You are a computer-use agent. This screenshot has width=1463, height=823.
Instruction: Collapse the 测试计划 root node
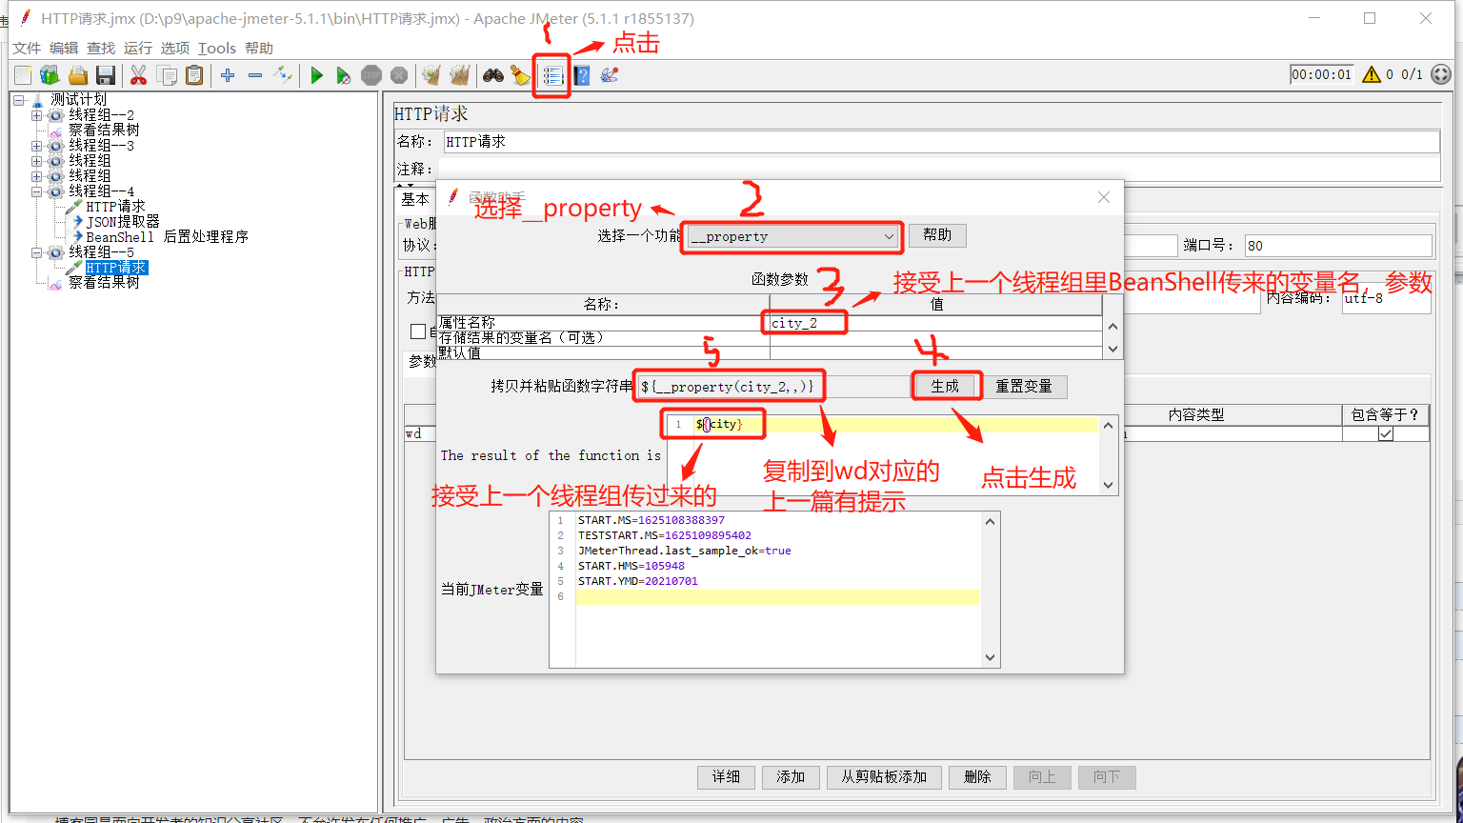19,100
